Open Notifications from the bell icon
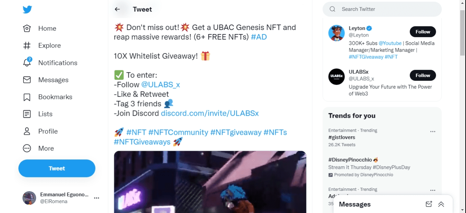The width and height of the screenshot is (466, 213). [27, 62]
